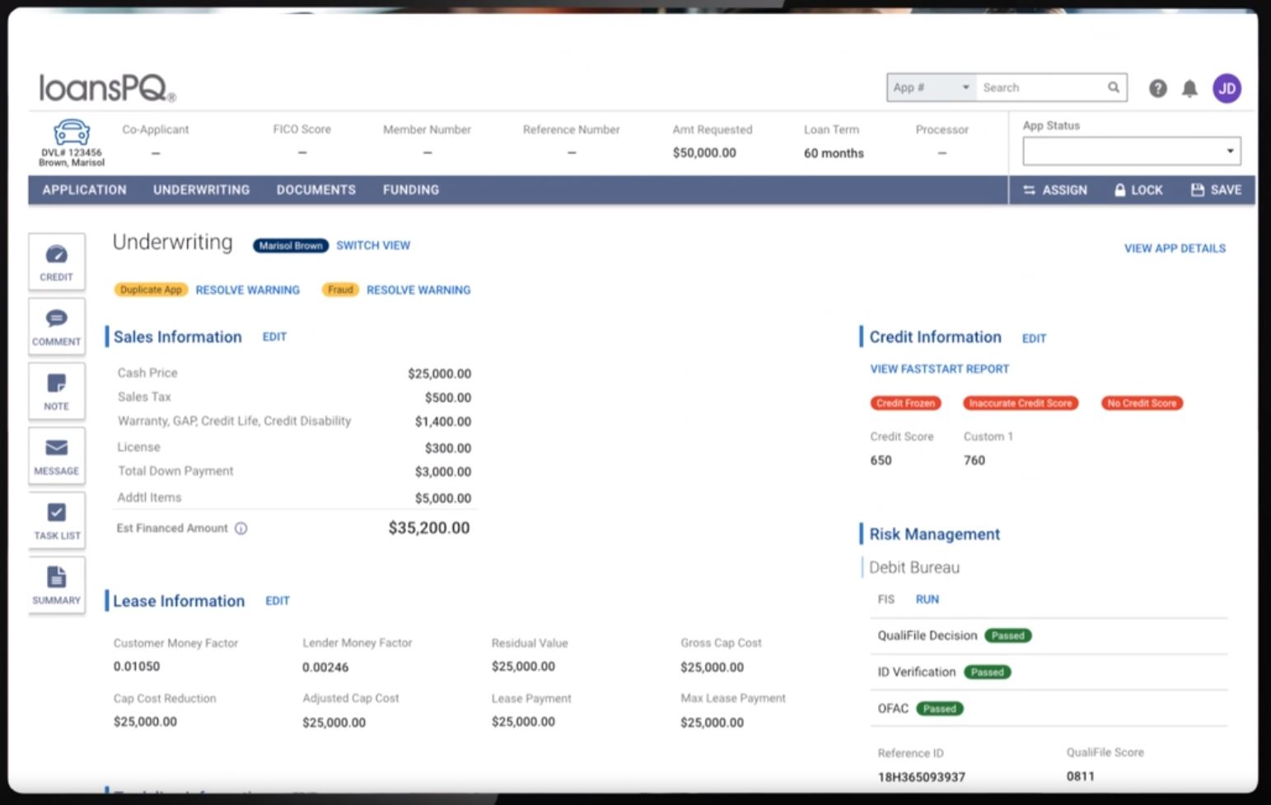Screen dimensions: 1271x805
Task: Open View App Details
Action: [x=1175, y=248]
